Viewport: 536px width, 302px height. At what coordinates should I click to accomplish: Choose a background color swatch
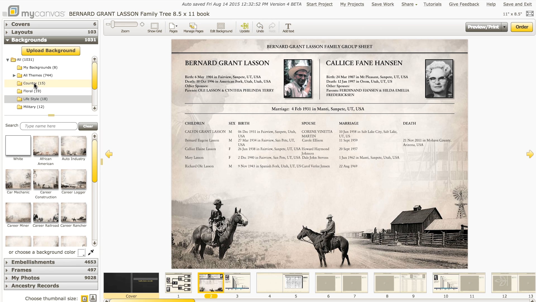pos(81,252)
